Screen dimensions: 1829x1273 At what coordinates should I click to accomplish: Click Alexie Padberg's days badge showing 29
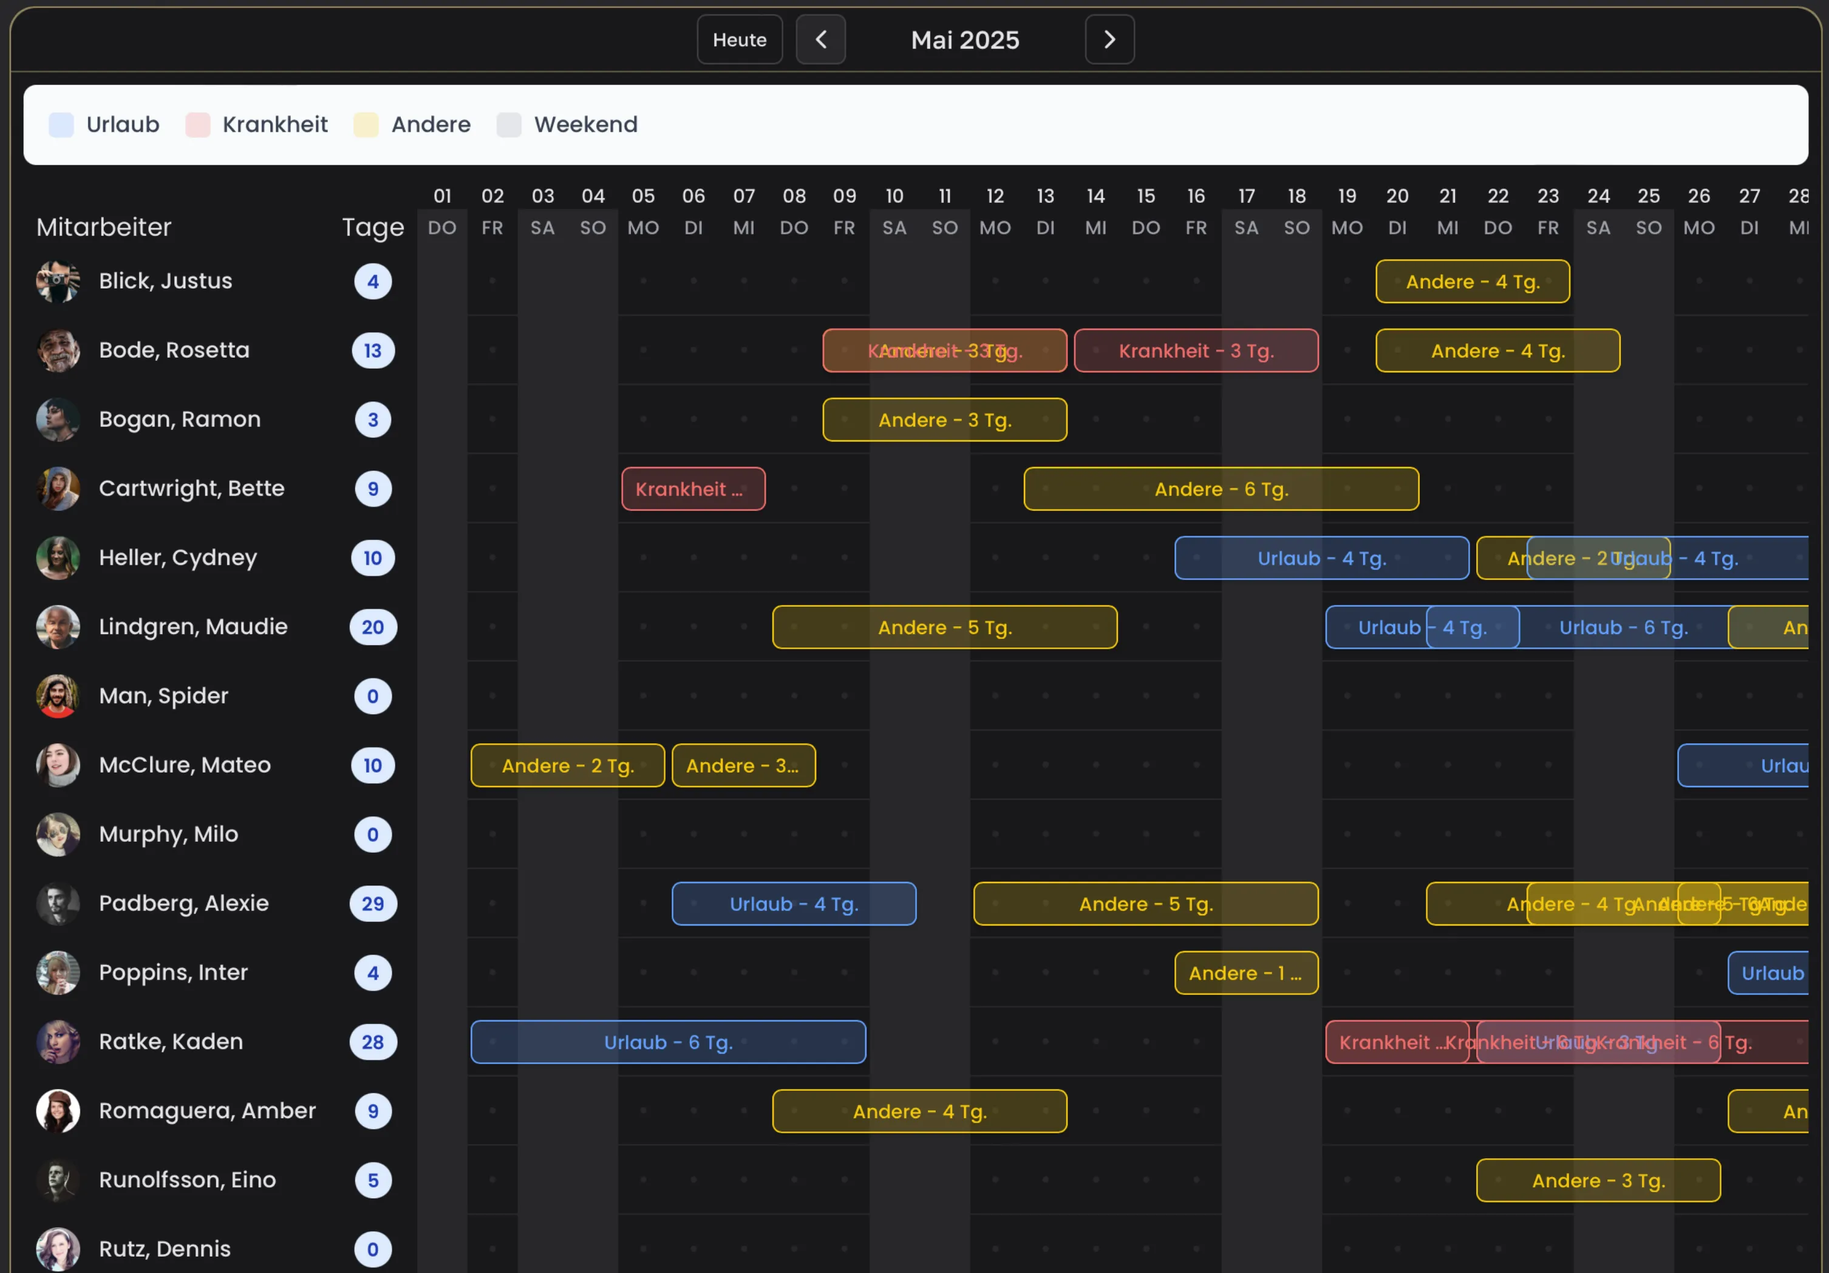373,903
